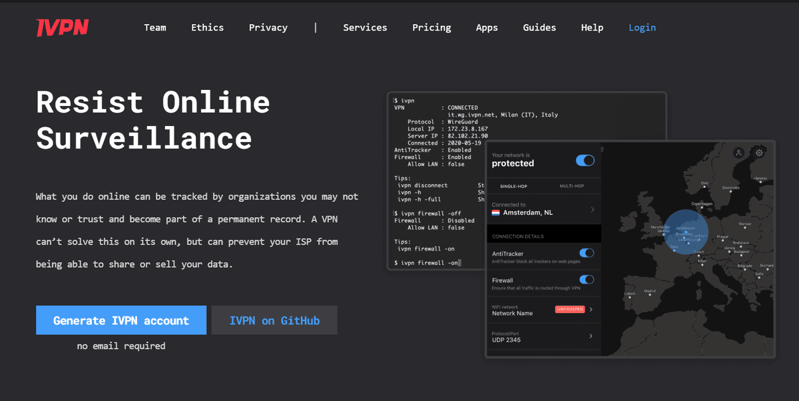Toggle the network protected switch

coord(585,160)
